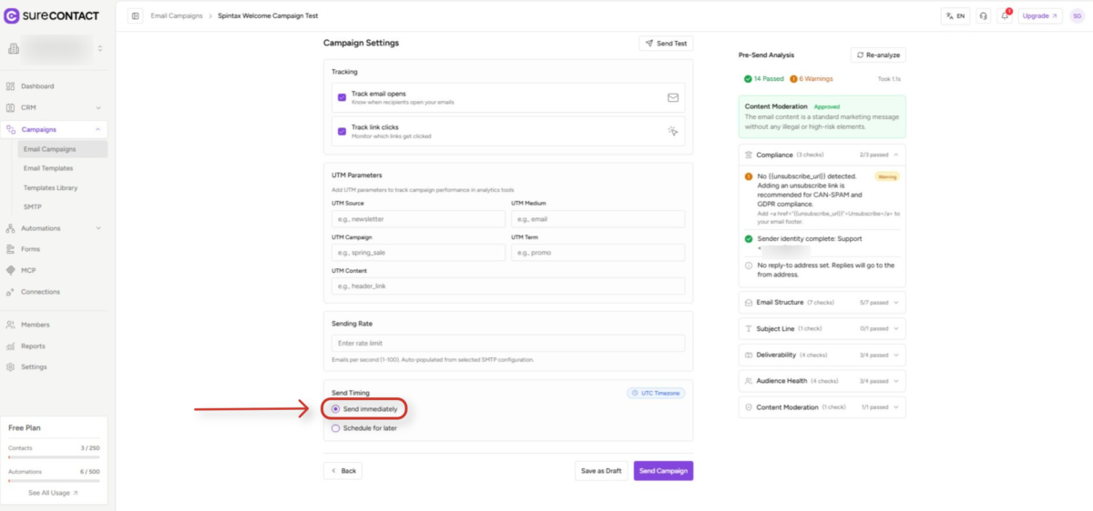Expand the Email Structure checks
This screenshot has width=1093, height=511.
[822, 302]
